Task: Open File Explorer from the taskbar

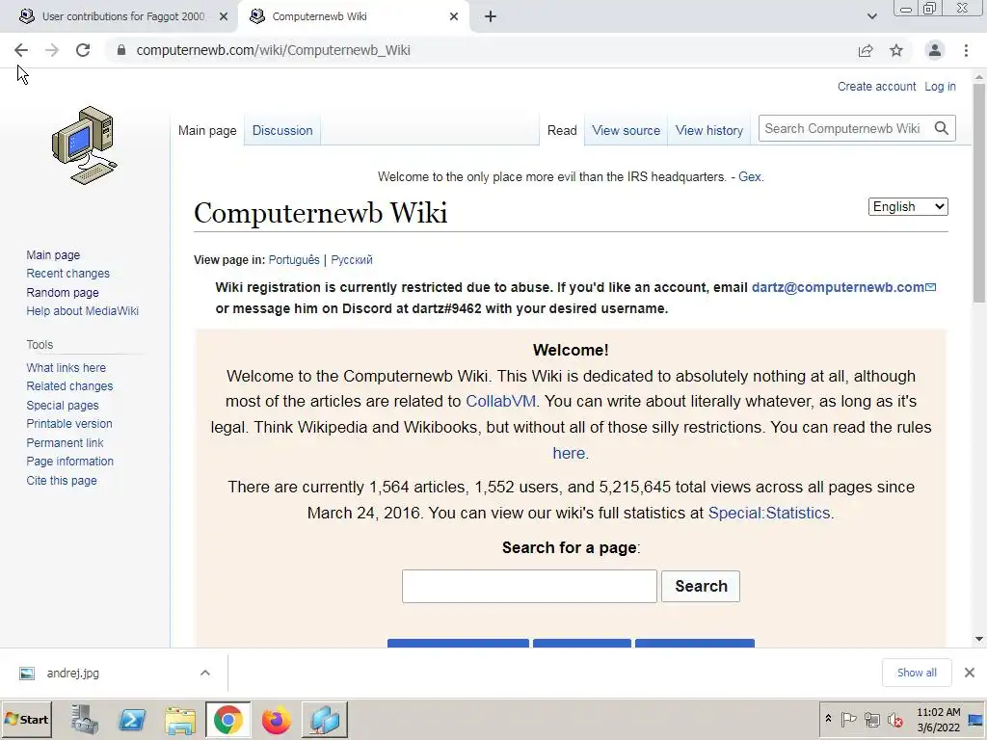Action: coord(180,719)
